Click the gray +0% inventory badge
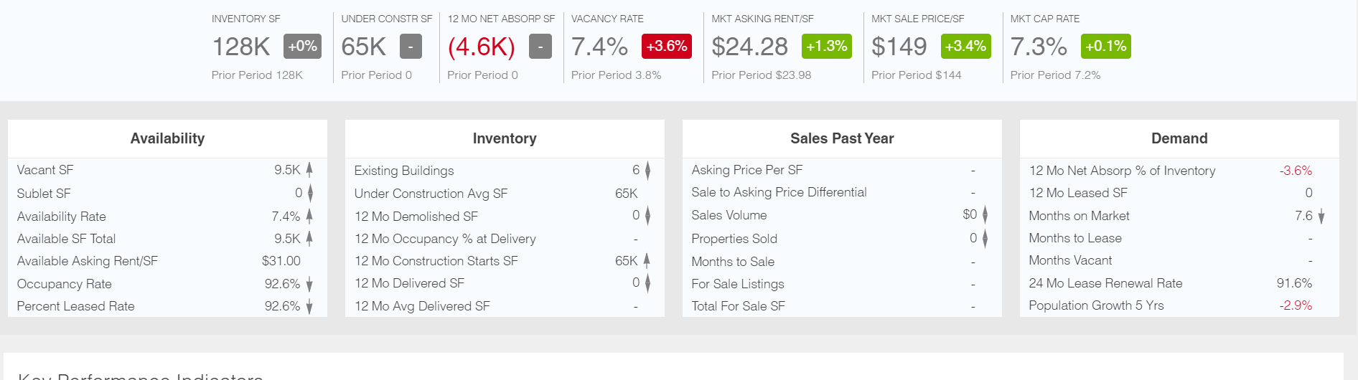The height and width of the screenshot is (380, 1358). point(302,47)
